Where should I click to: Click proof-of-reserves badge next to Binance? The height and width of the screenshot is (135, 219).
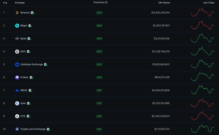point(33,13)
